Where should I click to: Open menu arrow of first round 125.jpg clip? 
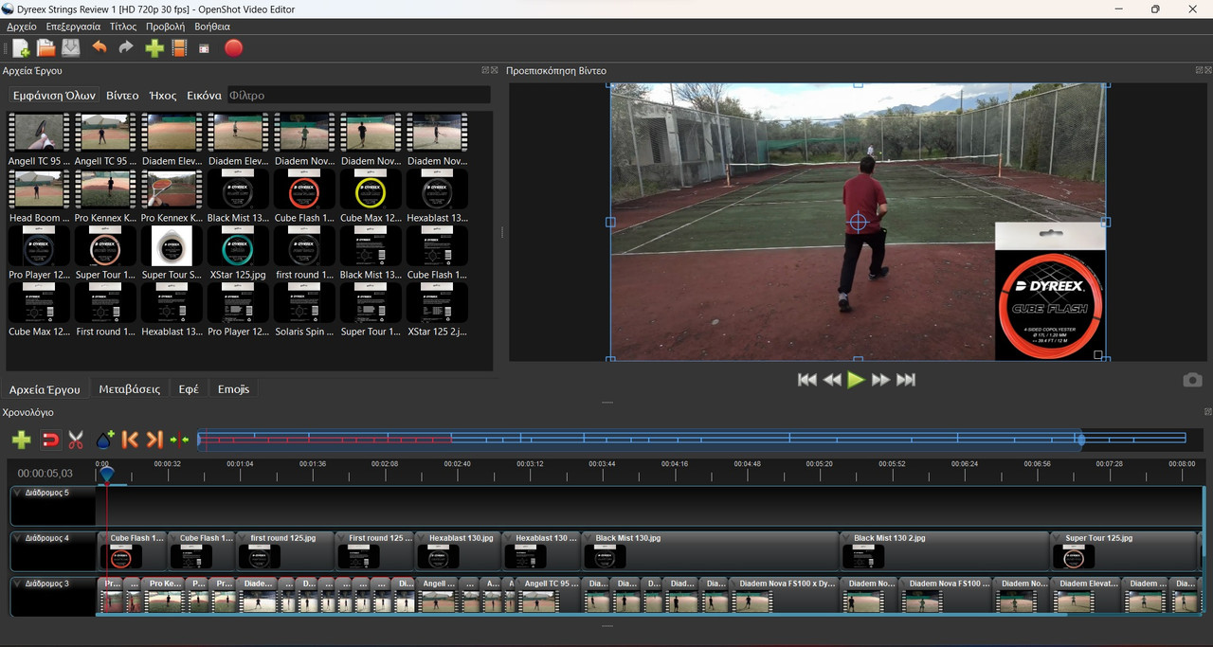244,538
